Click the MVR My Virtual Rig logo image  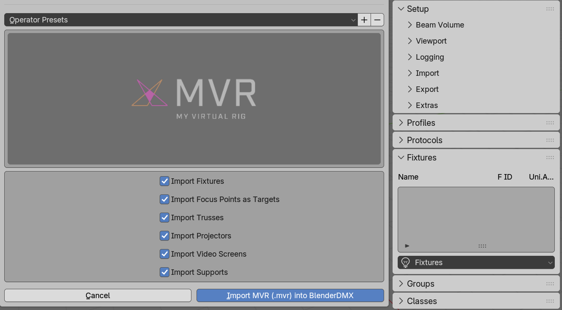click(x=194, y=99)
